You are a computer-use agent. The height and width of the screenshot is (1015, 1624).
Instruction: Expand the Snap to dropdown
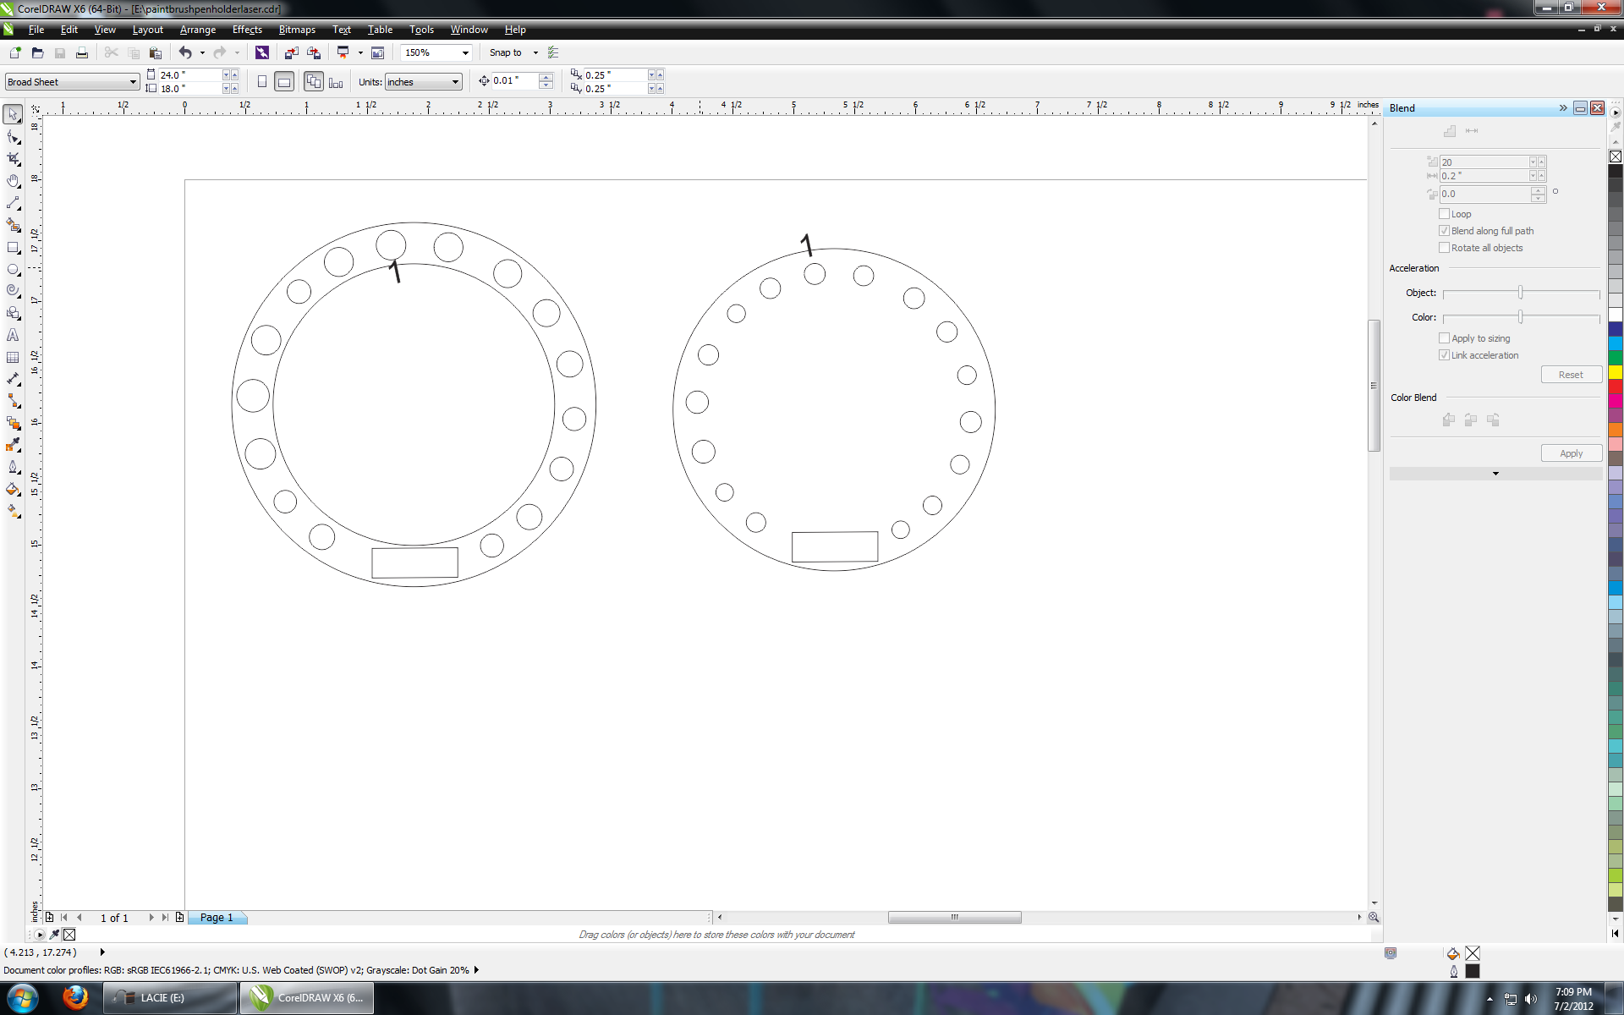coord(535,52)
